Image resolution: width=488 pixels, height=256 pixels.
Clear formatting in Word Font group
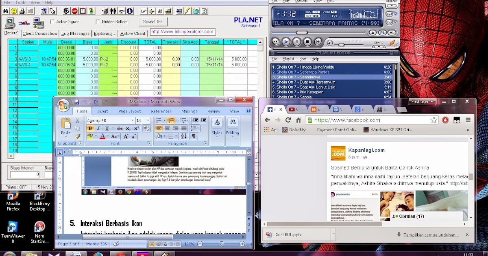coord(146,128)
